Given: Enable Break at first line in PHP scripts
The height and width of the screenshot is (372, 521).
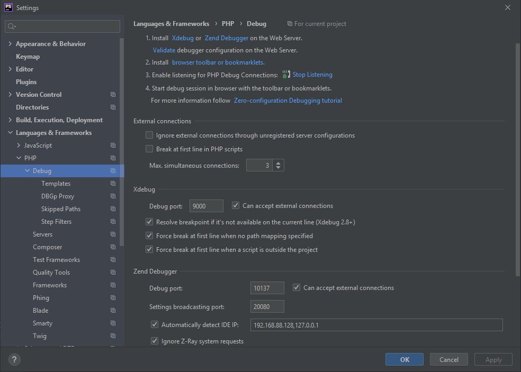Looking at the screenshot, I should [x=149, y=149].
